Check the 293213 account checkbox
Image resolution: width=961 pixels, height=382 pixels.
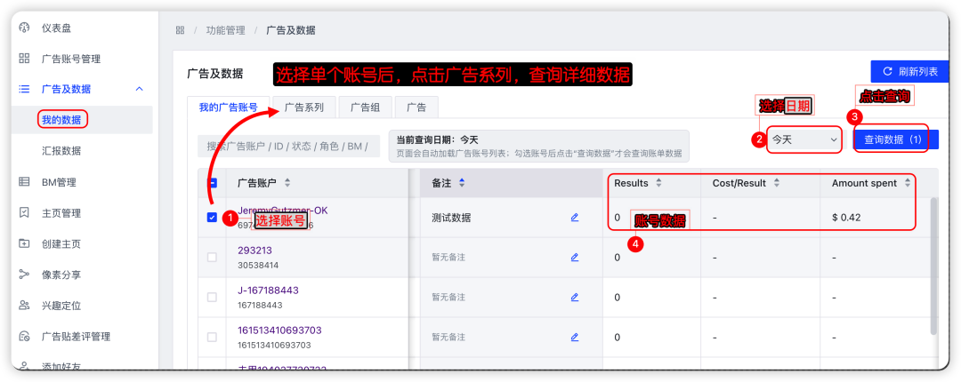pos(212,257)
